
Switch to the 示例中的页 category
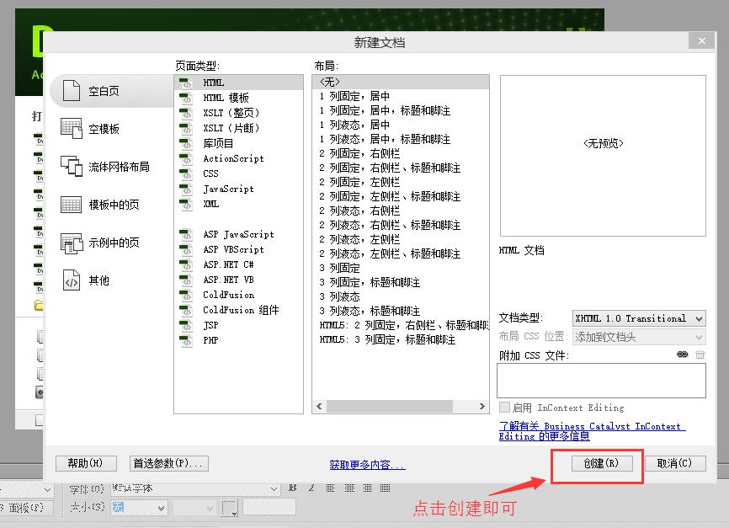(x=71, y=243)
